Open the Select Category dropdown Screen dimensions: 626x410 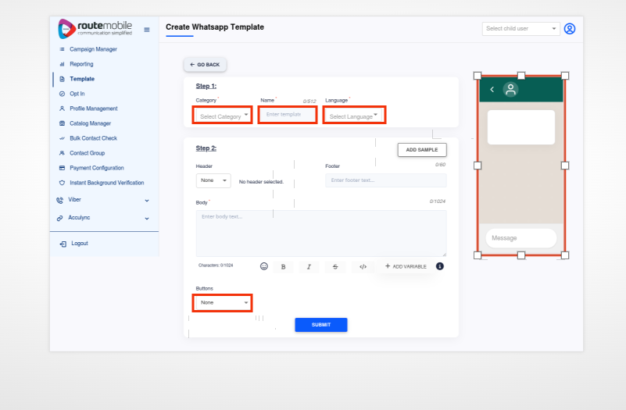[x=223, y=116]
